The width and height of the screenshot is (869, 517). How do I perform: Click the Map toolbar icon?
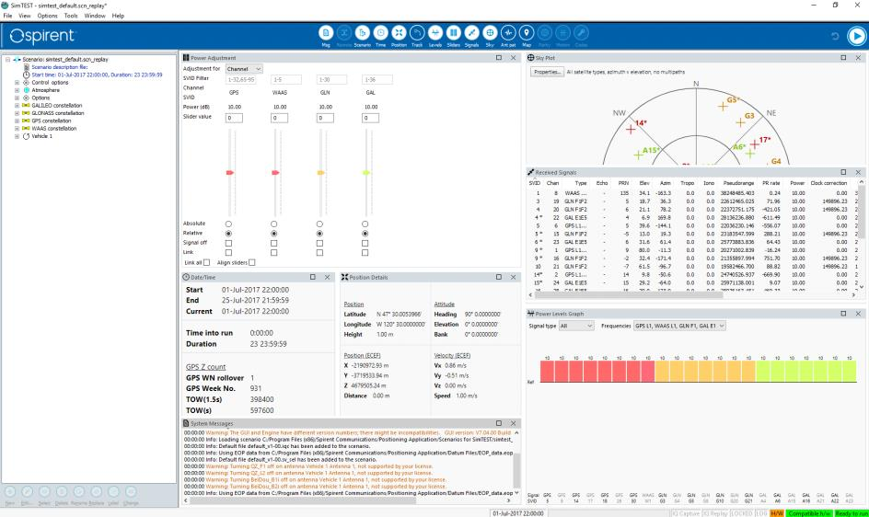pos(527,34)
